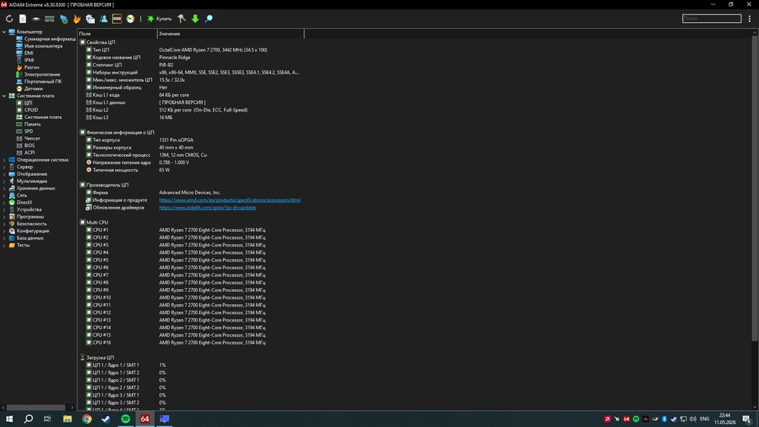Click the green download arrow icon
The height and width of the screenshot is (427, 759).
point(195,19)
